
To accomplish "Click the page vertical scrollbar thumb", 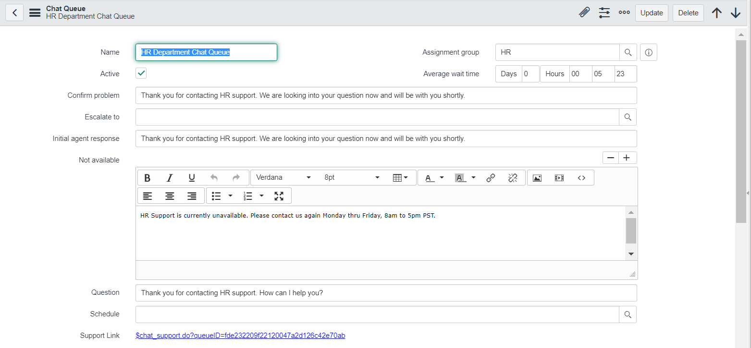I will (740, 131).
